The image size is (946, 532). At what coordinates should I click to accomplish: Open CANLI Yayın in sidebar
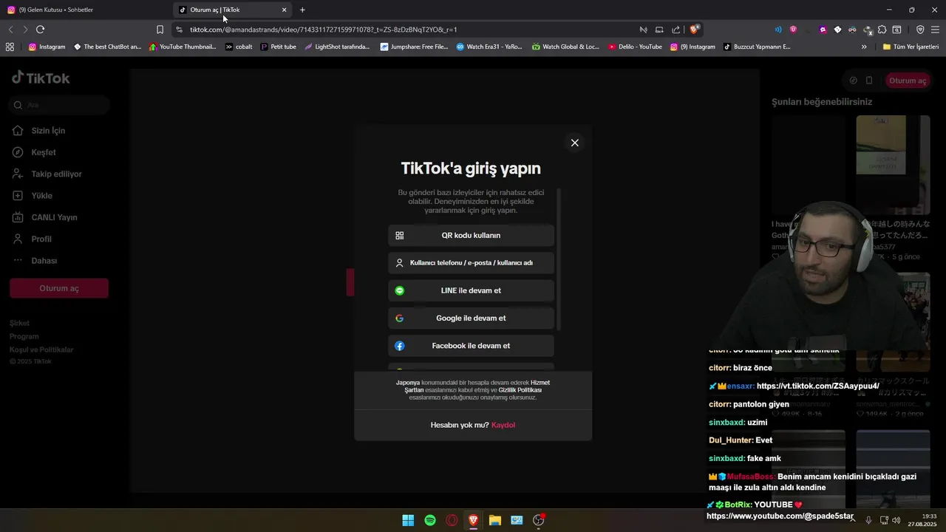[54, 217]
